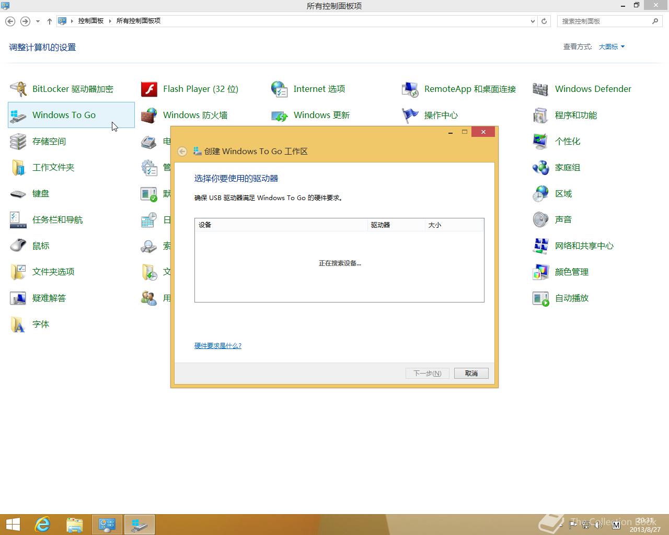This screenshot has width=669, height=535.
Task: Click the 控制面板 breadcrumb
Action: click(x=91, y=21)
